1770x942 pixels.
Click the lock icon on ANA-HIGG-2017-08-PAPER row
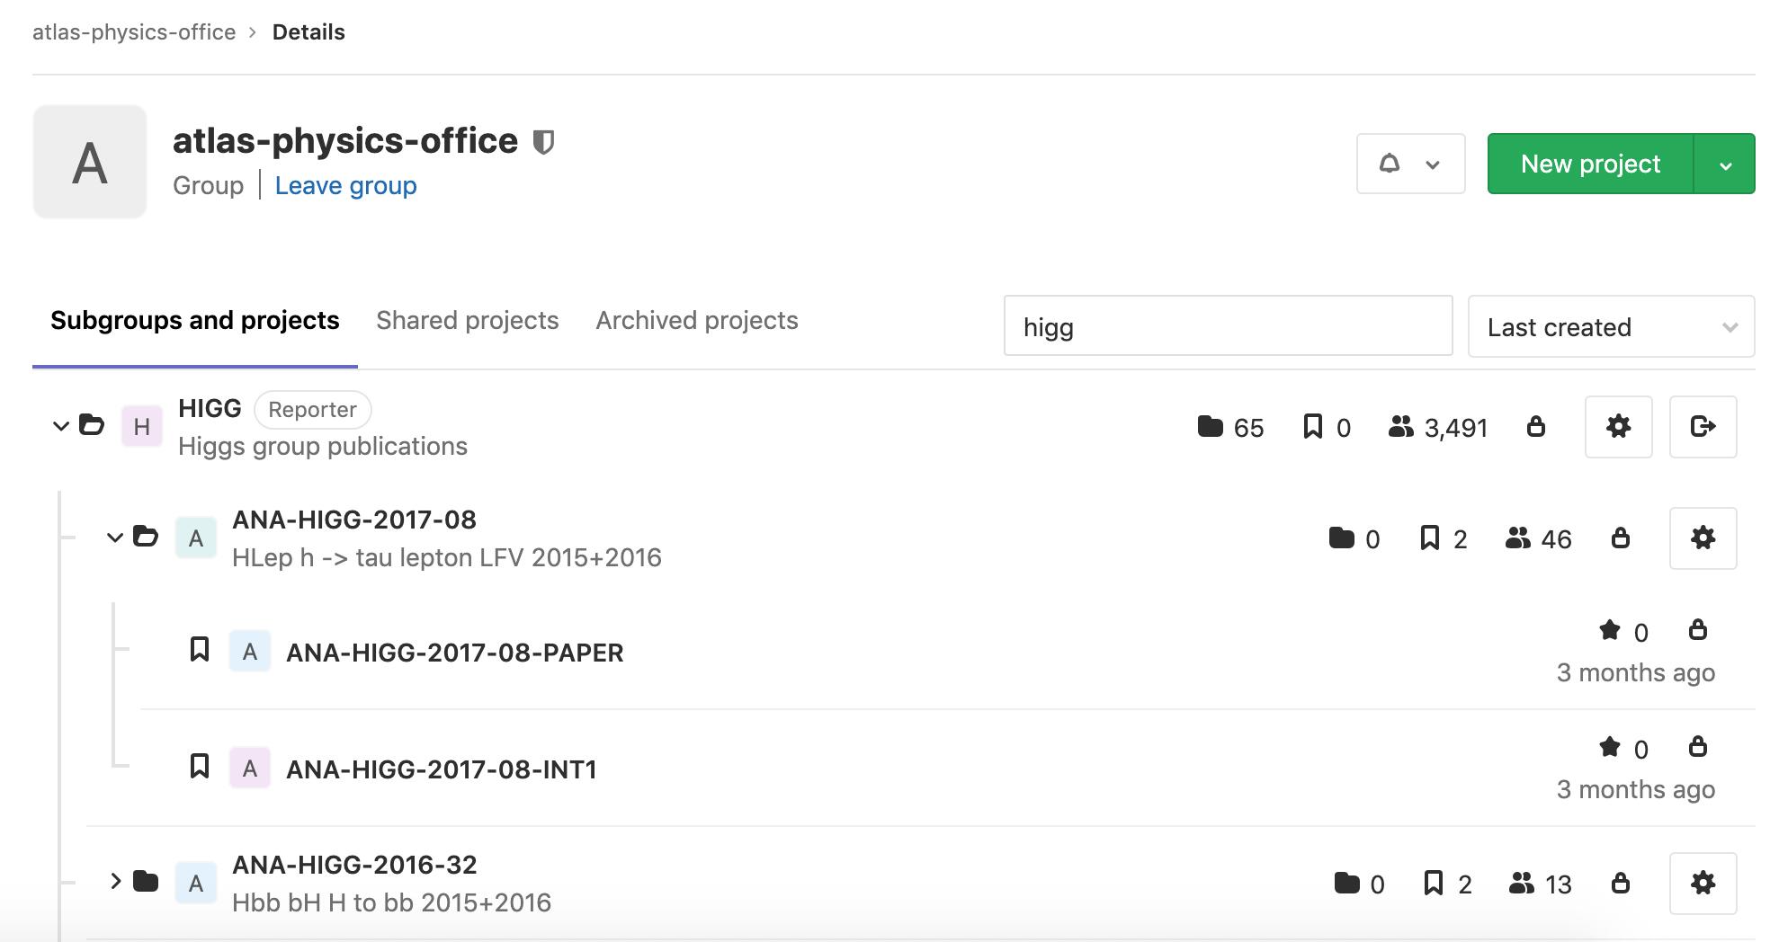click(1698, 629)
